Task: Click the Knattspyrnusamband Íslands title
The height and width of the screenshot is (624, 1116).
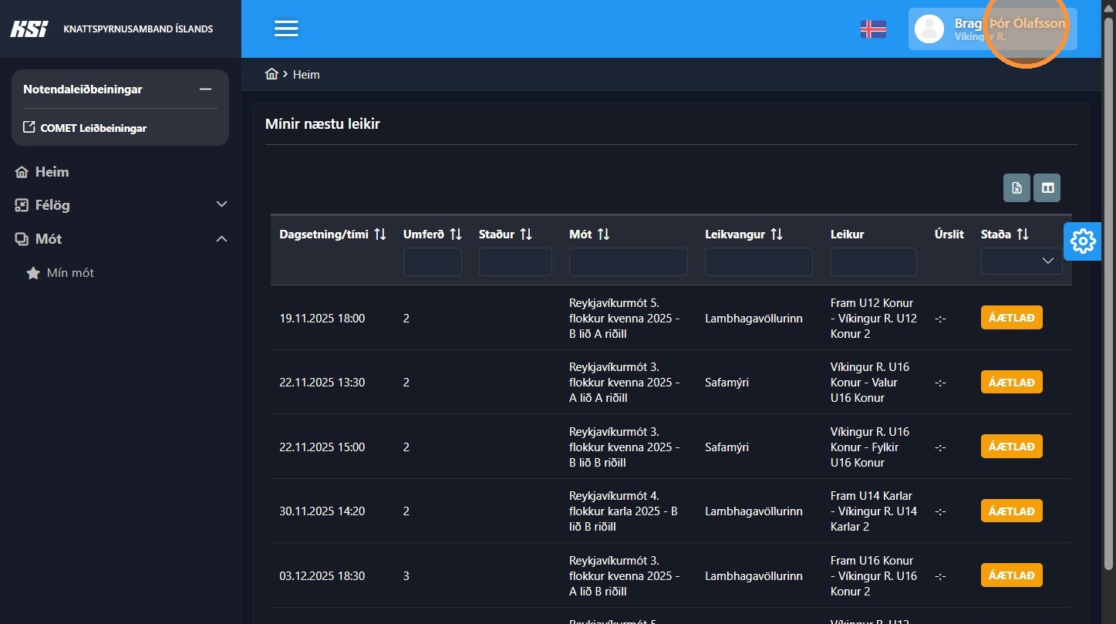Action: [x=138, y=29]
